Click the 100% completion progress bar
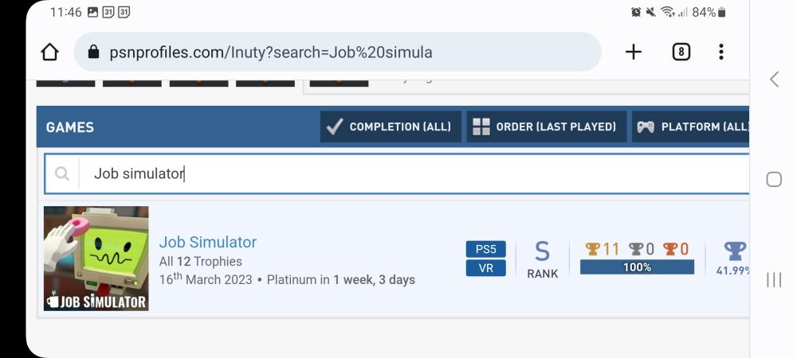The height and width of the screenshot is (358, 797). (637, 267)
